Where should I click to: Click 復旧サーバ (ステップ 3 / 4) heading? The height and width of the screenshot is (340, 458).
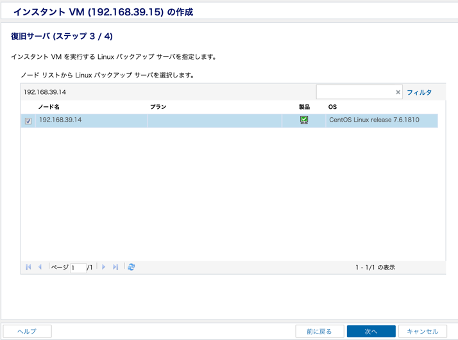pos(62,36)
